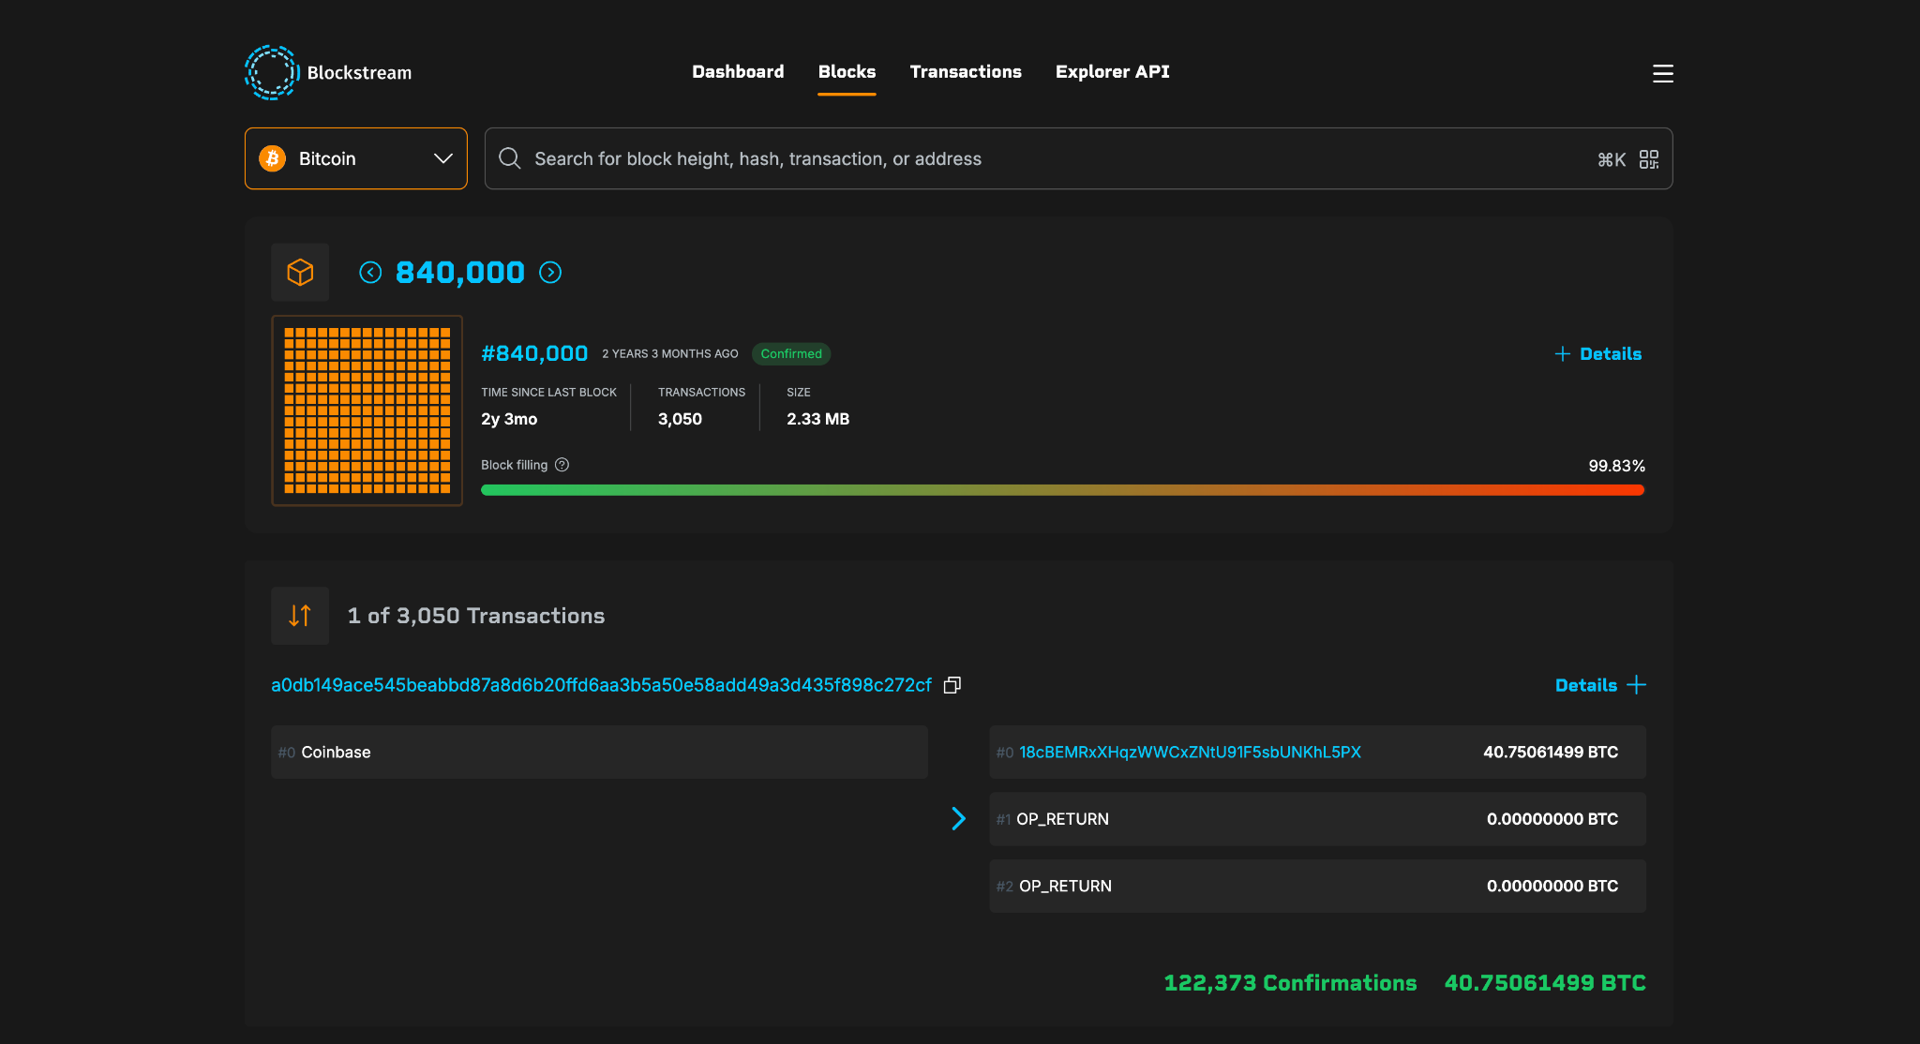Click the Confirmed status badge
This screenshot has width=1920, height=1044.
(x=791, y=353)
